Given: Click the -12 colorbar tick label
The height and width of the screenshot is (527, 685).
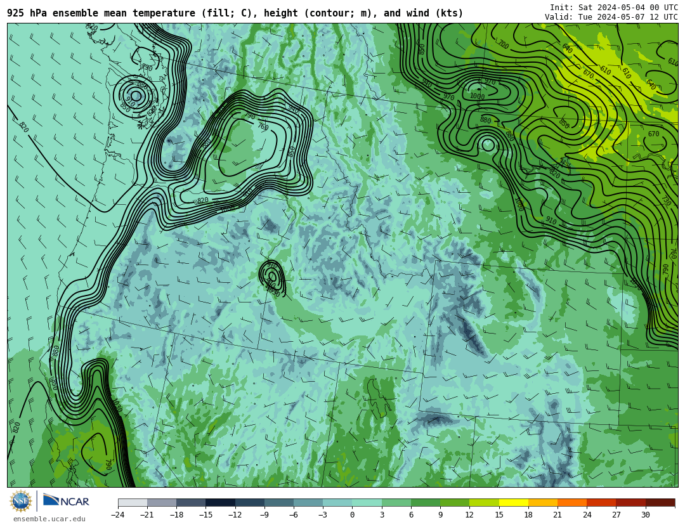Looking at the screenshot, I should (x=235, y=515).
